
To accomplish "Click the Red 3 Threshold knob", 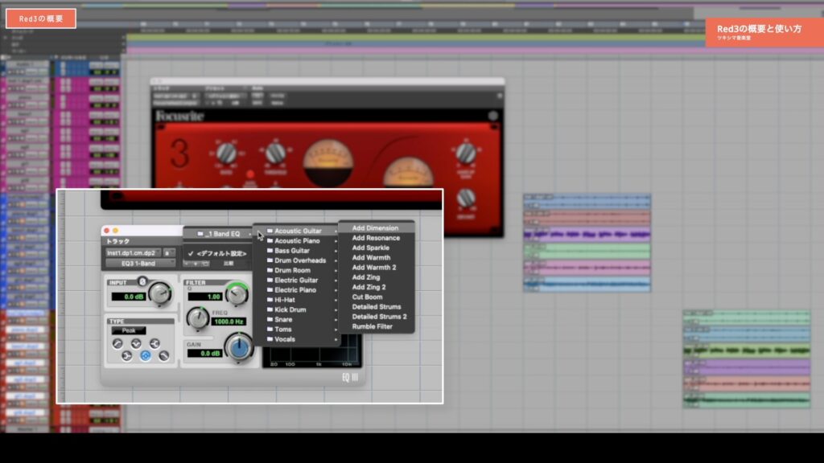I will [275, 154].
